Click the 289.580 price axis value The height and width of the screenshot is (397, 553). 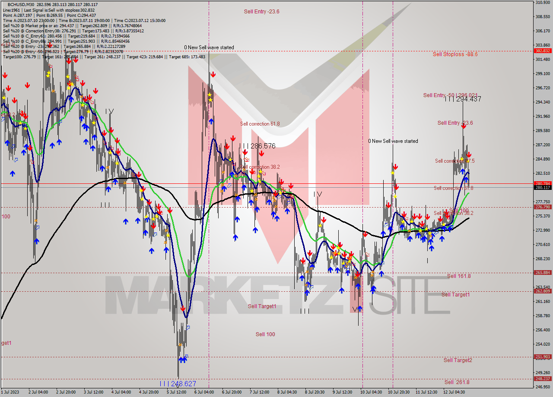coord(542,131)
